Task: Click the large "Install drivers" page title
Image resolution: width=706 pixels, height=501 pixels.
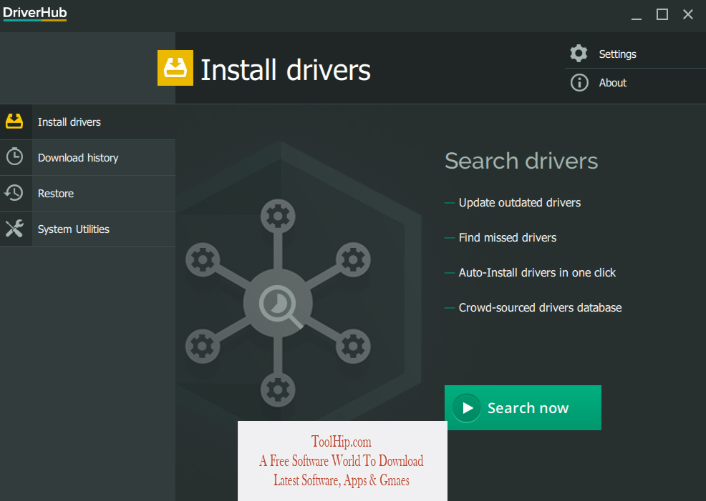Action: (286, 70)
